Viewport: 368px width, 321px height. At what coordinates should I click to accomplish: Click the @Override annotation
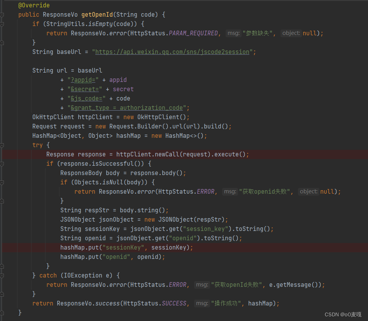[33, 5]
